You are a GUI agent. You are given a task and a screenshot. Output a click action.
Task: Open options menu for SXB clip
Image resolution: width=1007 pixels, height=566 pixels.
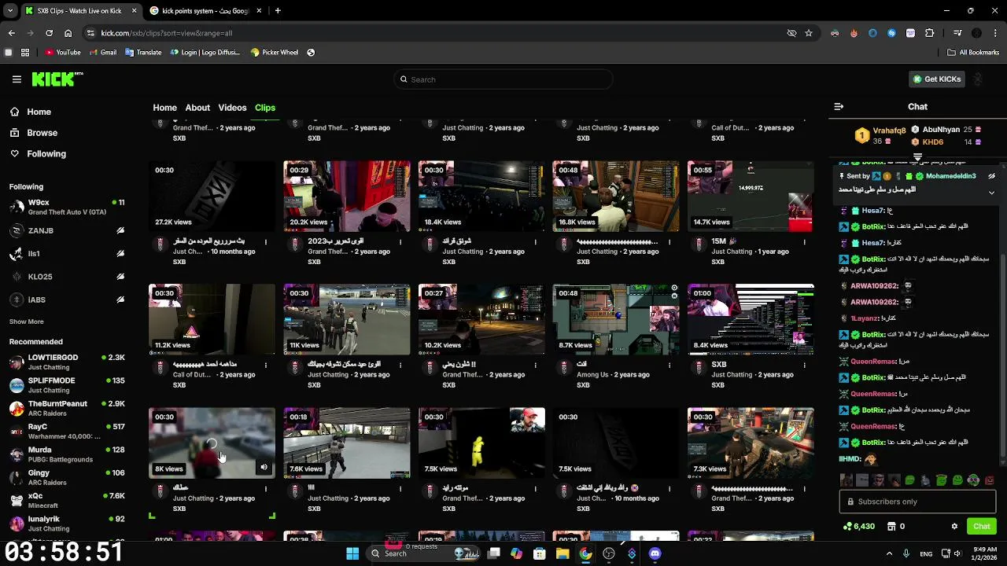point(804,366)
